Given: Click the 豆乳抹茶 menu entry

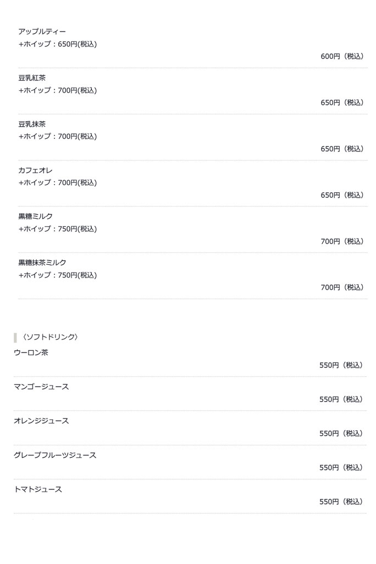Looking at the screenshot, I should [x=32, y=124].
